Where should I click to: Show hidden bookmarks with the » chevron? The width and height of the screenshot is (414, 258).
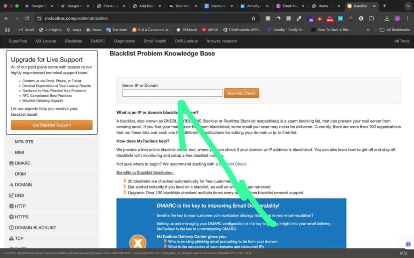point(368,30)
